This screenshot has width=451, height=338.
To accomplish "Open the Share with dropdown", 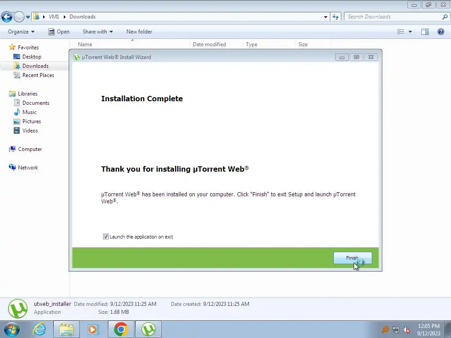I will tap(97, 32).
